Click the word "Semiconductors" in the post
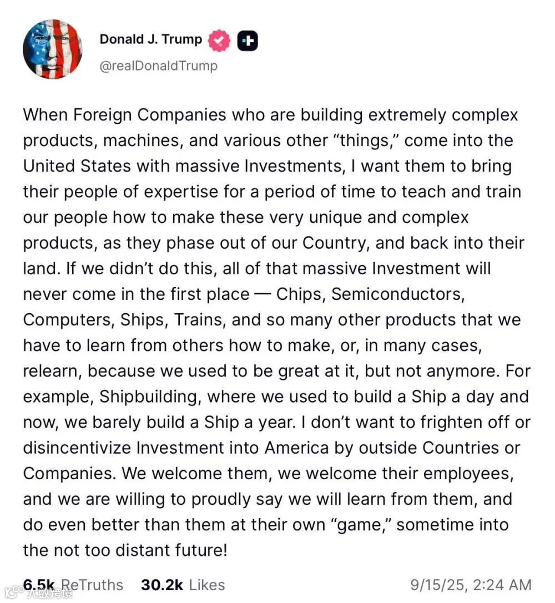Viewport: 555px width, 603px height. tap(398, 294)
